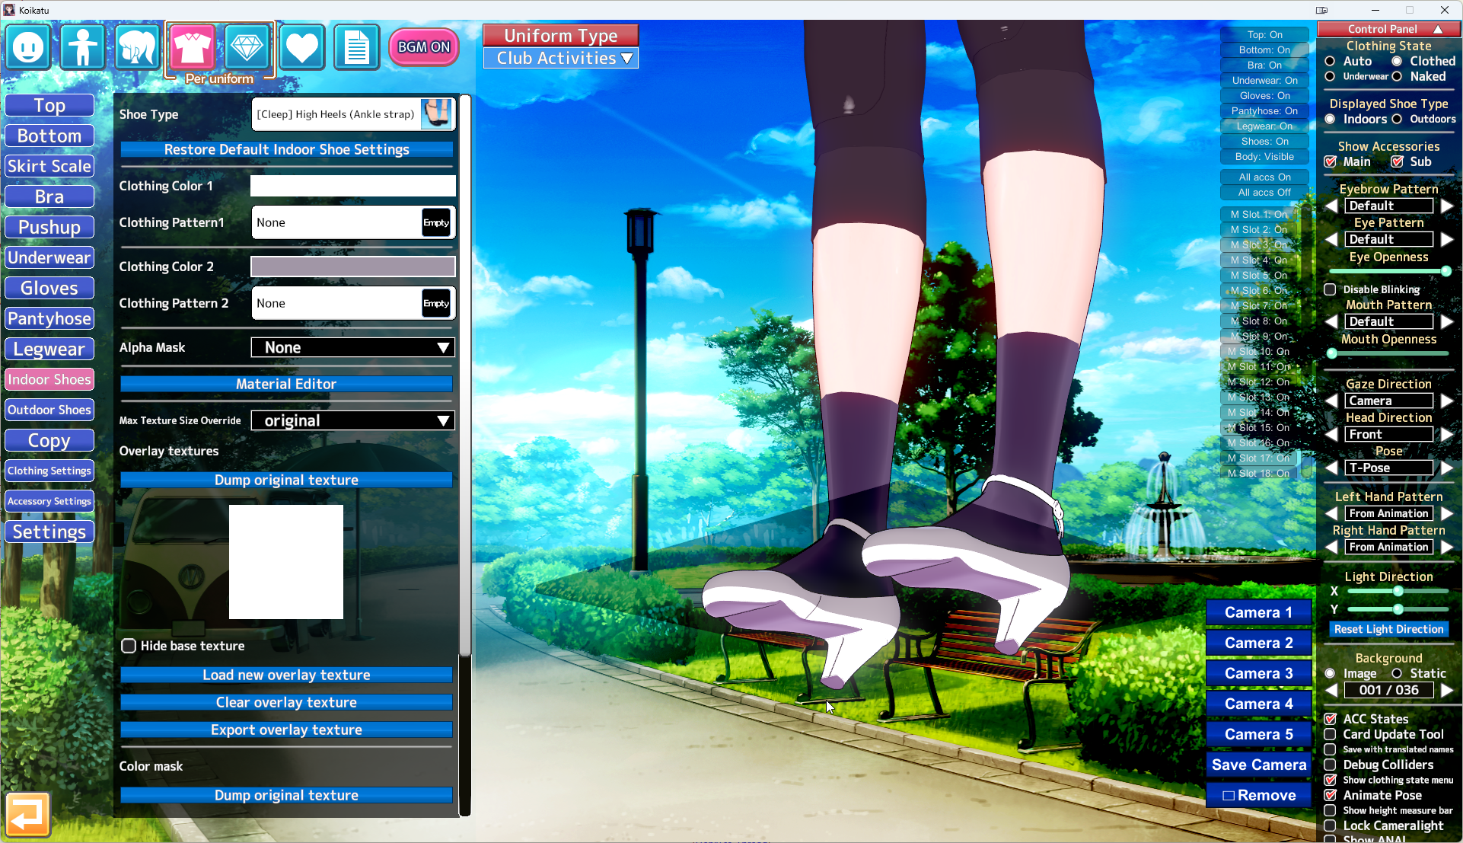
Task: Open the Body editing tab icon
Action: [82, 47]
